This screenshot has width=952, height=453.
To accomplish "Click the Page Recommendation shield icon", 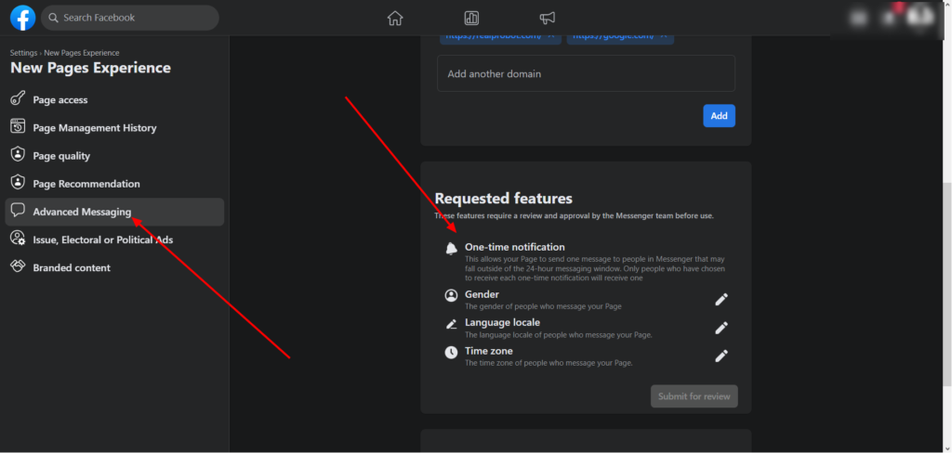I will click(x=18, y=183).
